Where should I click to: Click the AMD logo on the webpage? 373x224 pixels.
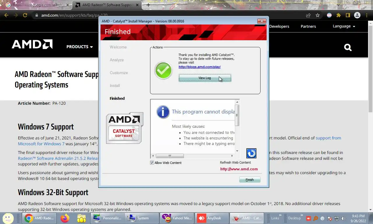click(x=32, y=44)
